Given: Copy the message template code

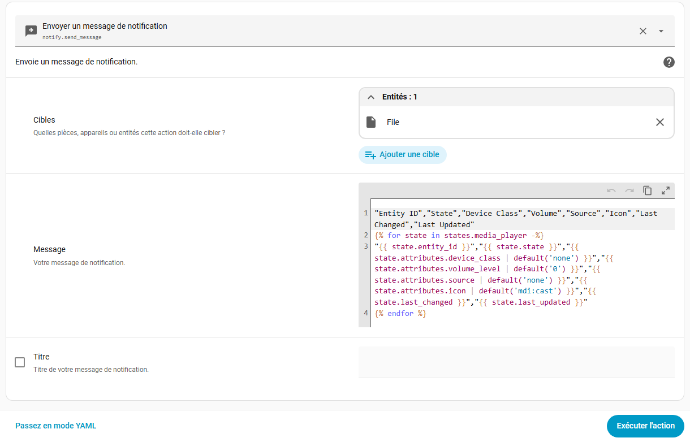Looking at the screenshot, I should pyautogui.click(x=648, y=191).
